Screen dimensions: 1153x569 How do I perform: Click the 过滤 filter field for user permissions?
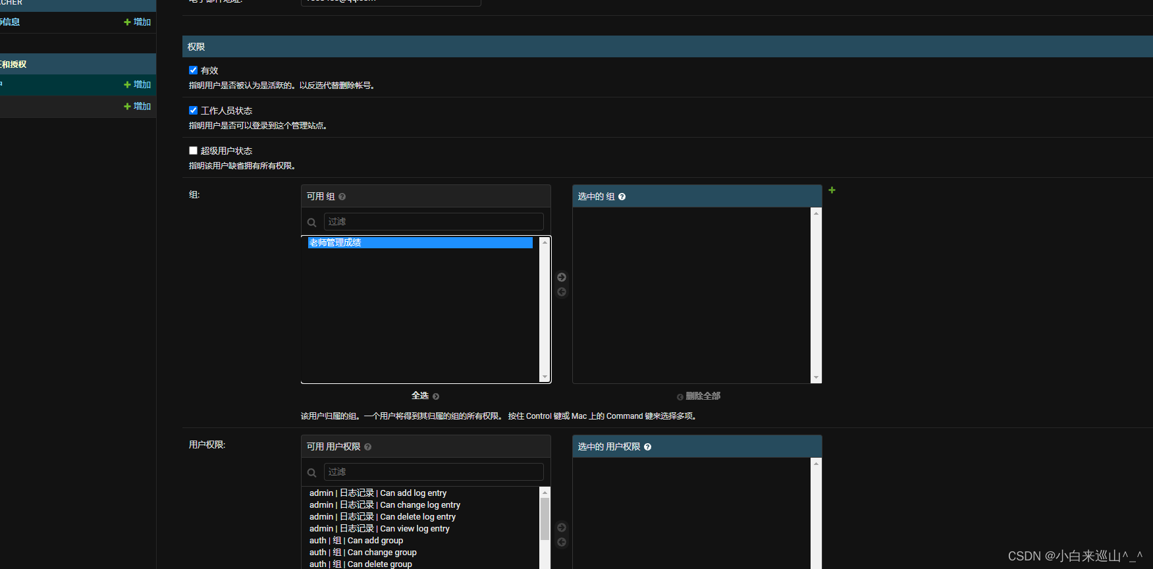click(433, 472)
